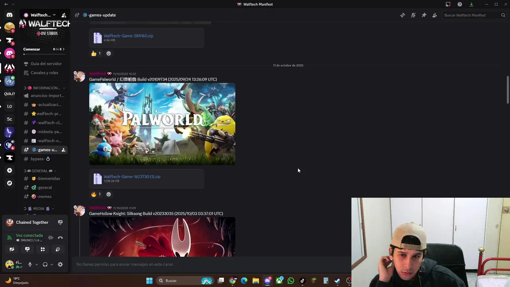The image size is (510, 287).
Task: Select the -actualizaci... channel
Action: pos(44,105)
